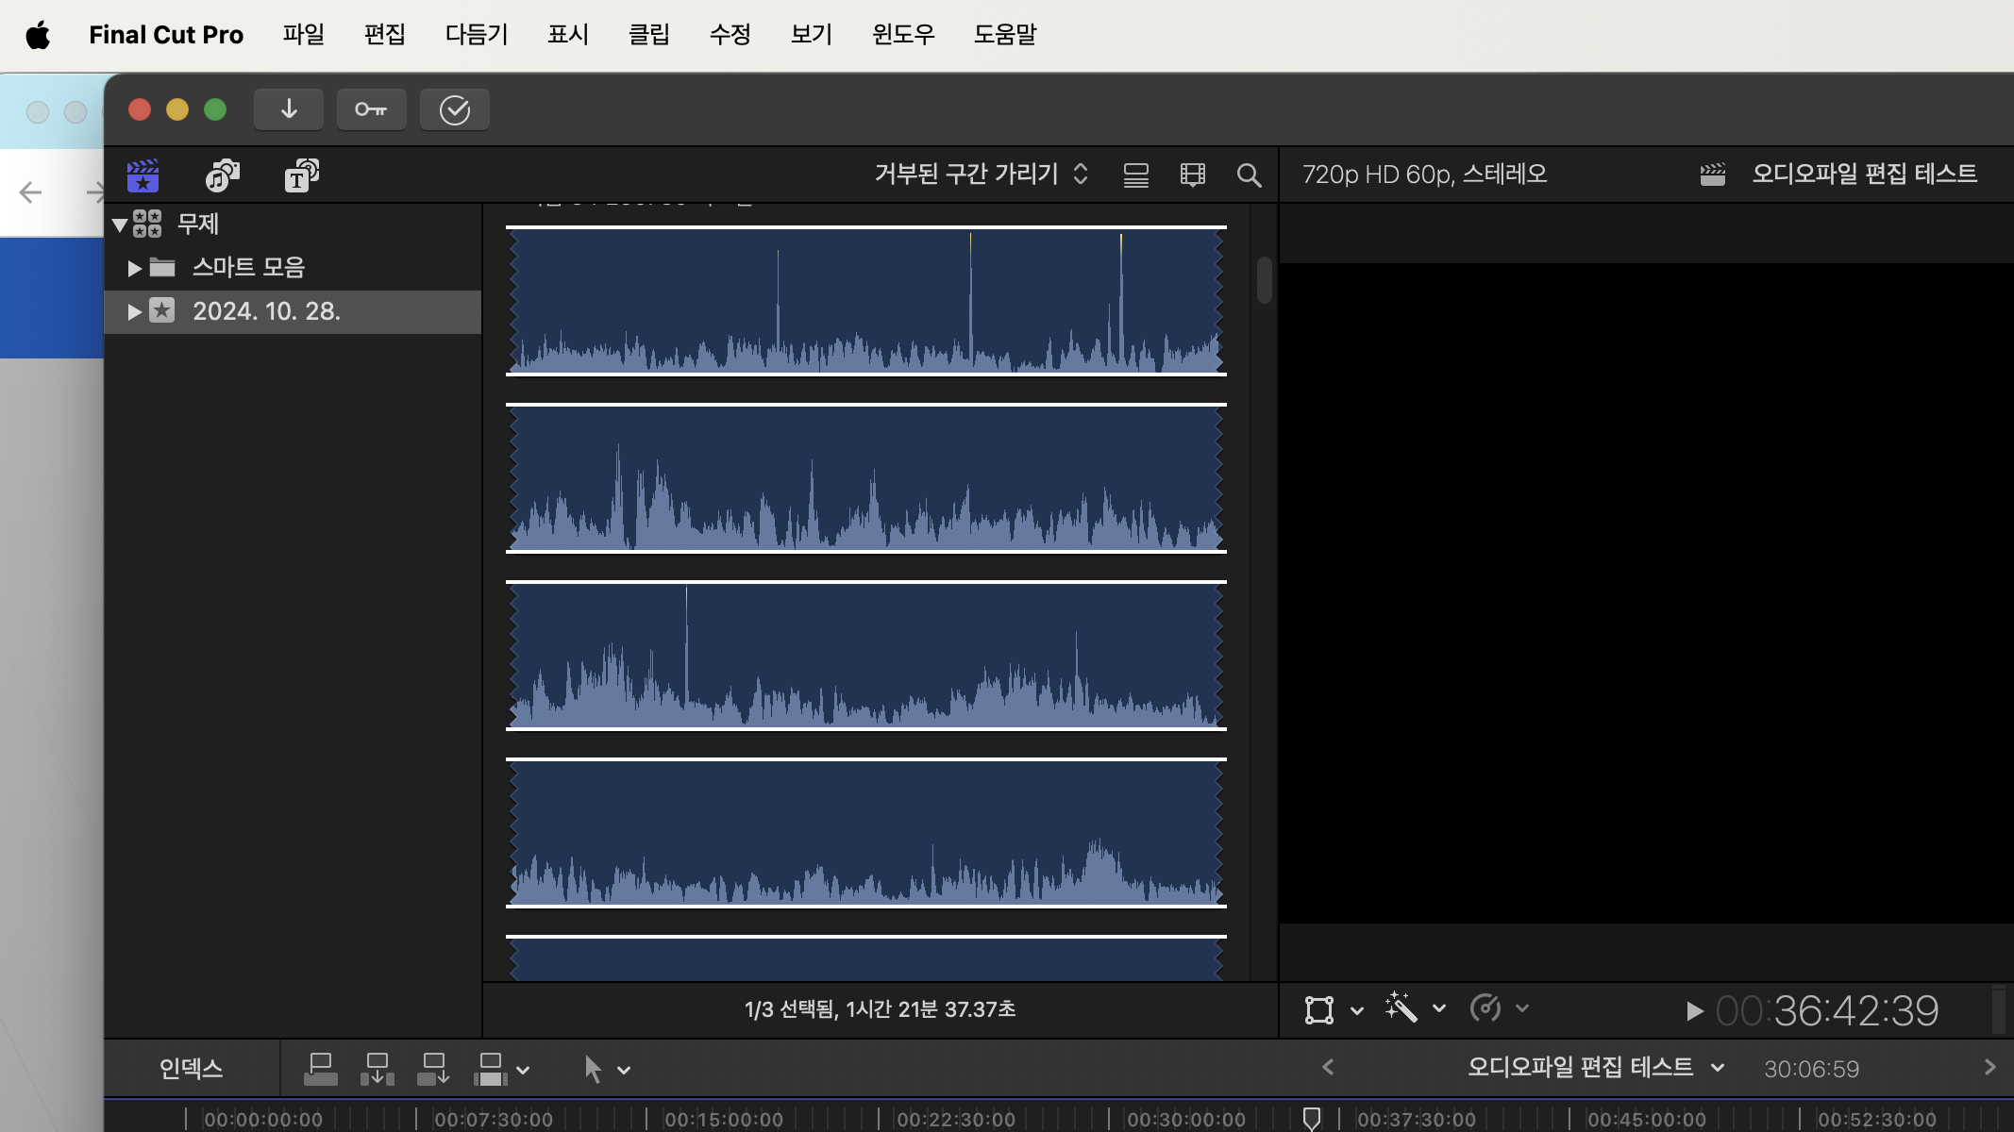This screenshot has width=2014, height=1132.
Task: Open clip appearance and filtering options
Action: click(x=1193, y=175)
